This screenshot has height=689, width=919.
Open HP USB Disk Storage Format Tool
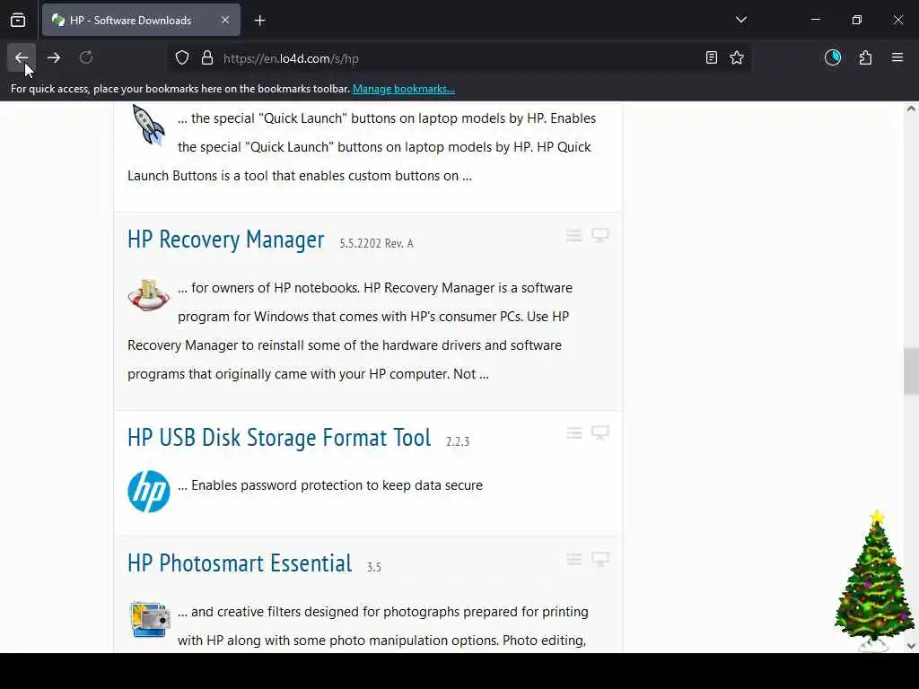click(279, 438)
